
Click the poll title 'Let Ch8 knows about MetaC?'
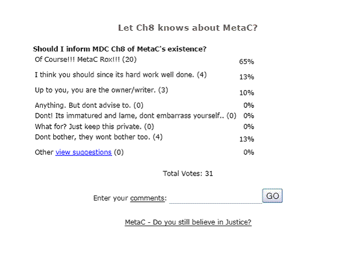pyautogui.click(x=188, y=27)
